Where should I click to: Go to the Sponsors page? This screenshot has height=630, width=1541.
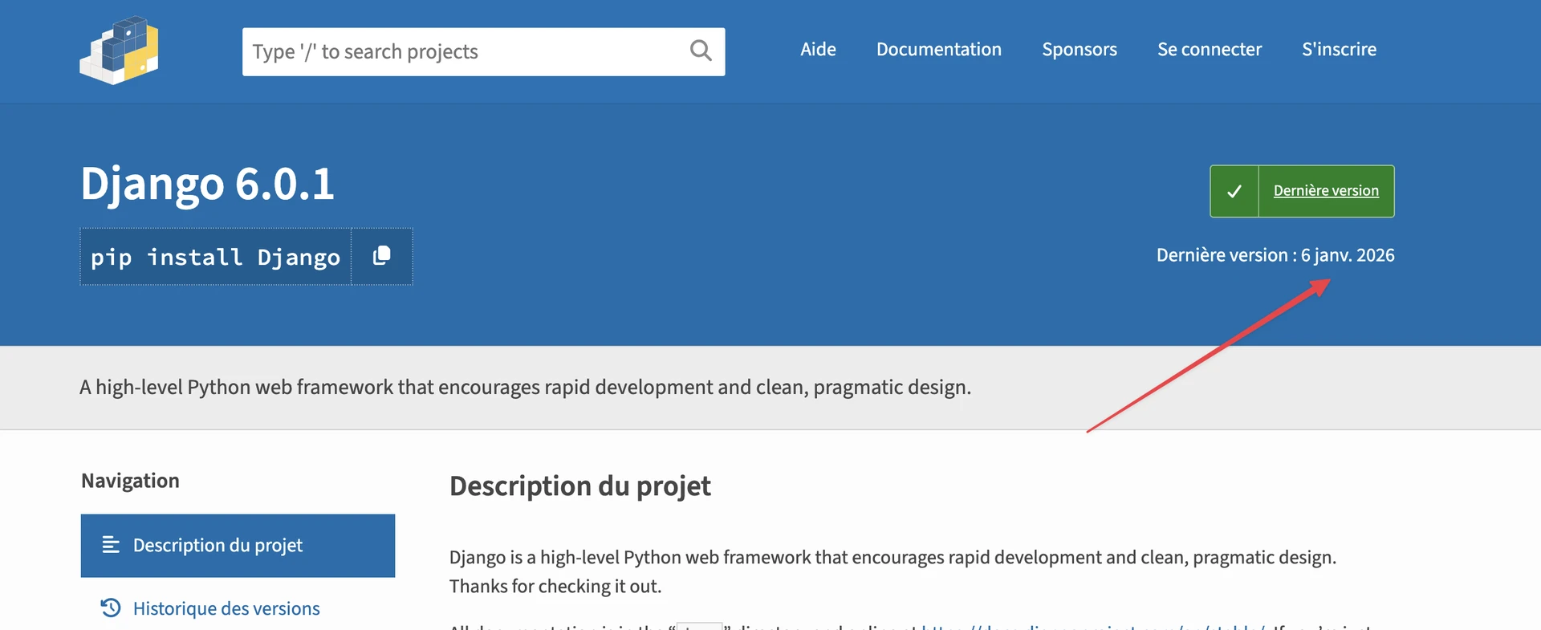1079,50
